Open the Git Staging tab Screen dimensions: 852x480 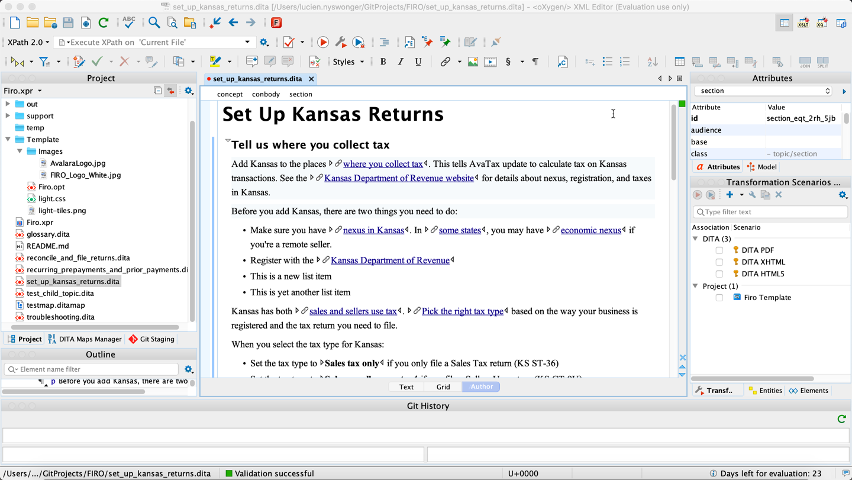click(x=151, y=339)
